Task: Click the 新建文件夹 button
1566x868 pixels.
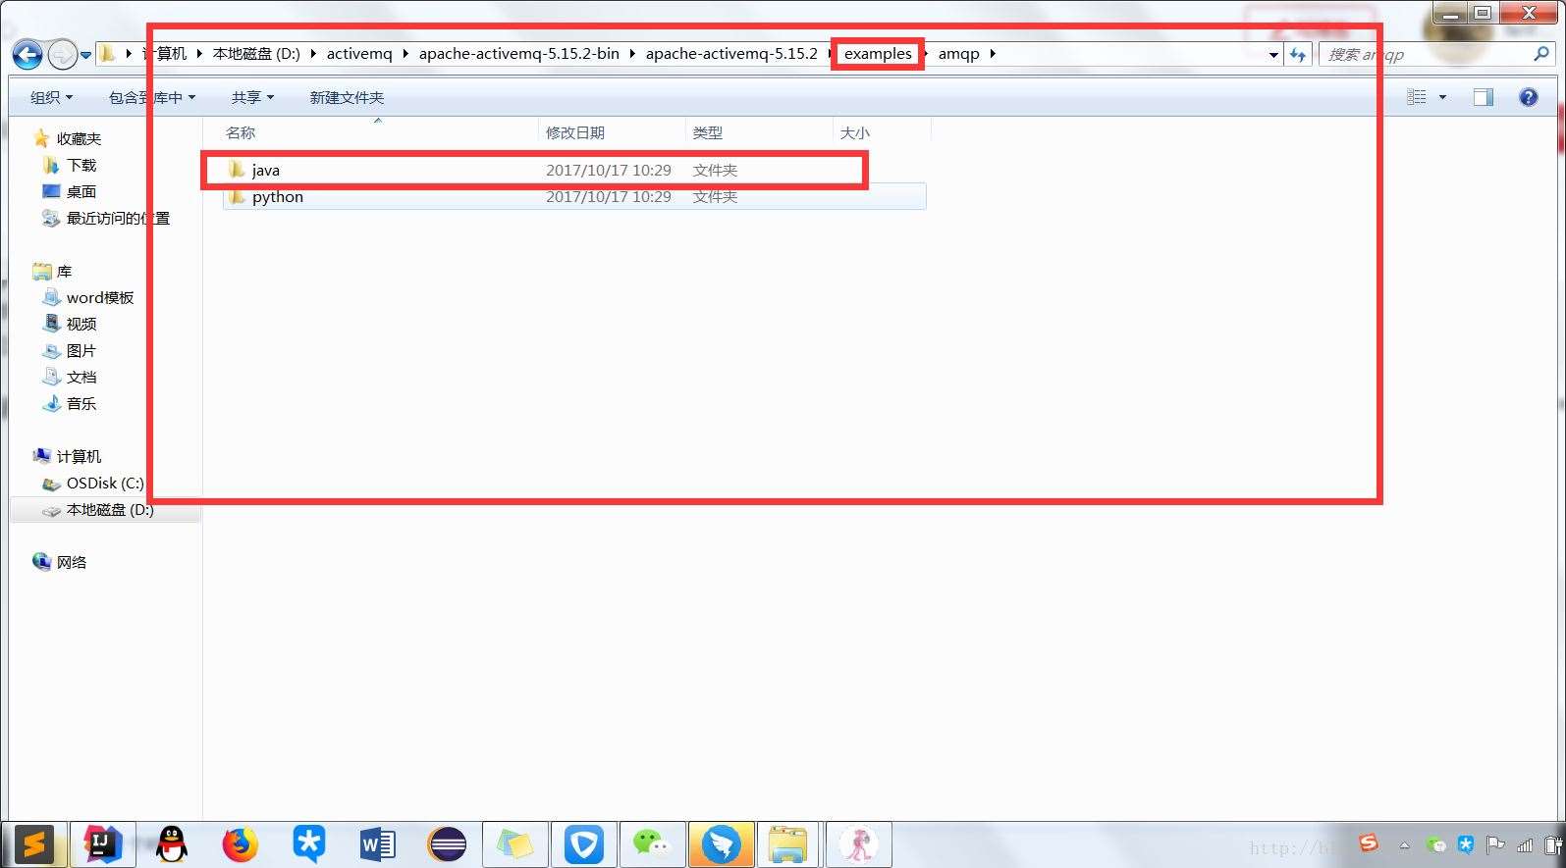Action: [347, 97]
